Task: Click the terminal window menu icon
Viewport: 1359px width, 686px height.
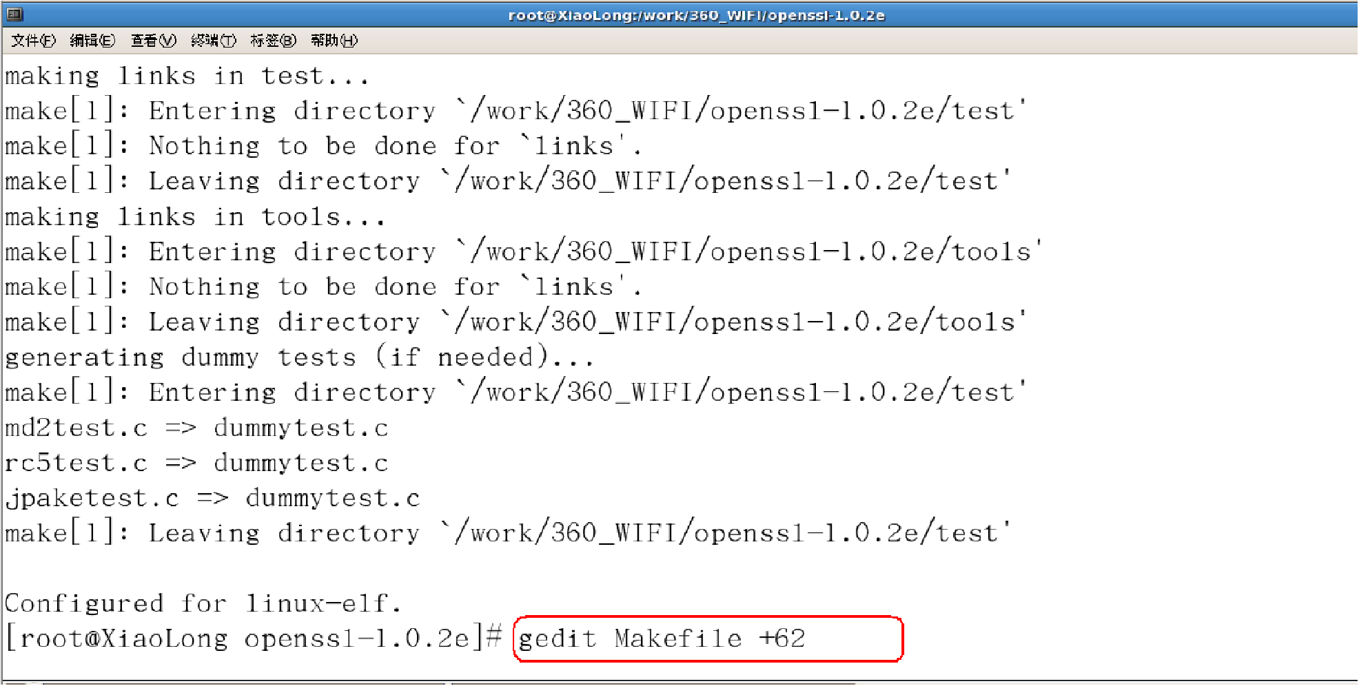Action: coord(14,14)
